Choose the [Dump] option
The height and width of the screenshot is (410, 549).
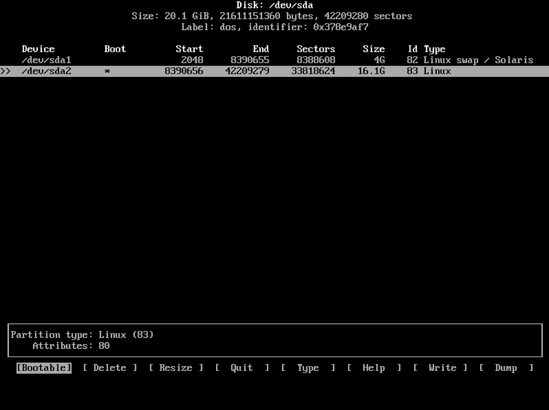pos(505,368)
